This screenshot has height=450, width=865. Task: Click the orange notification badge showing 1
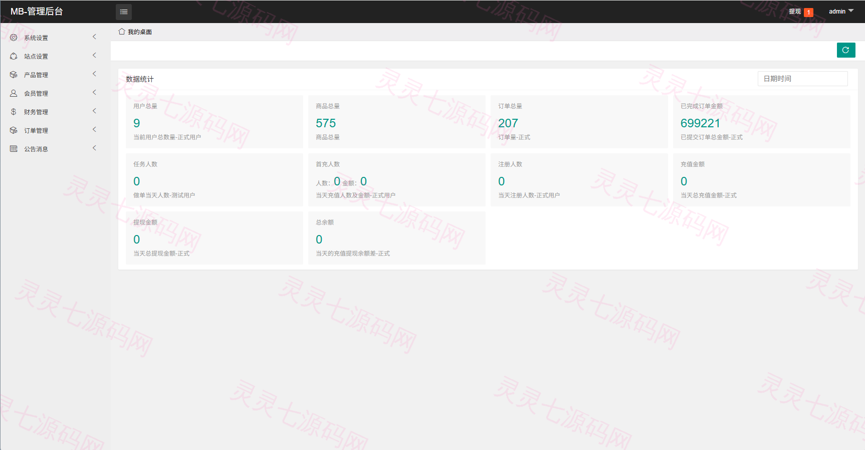[x=808, y=13]
